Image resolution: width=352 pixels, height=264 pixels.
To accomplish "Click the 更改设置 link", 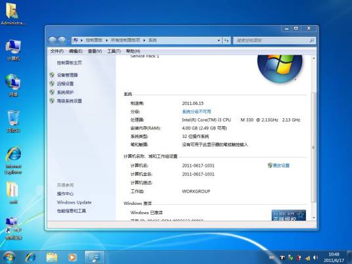I will click(x=281, y=165).
